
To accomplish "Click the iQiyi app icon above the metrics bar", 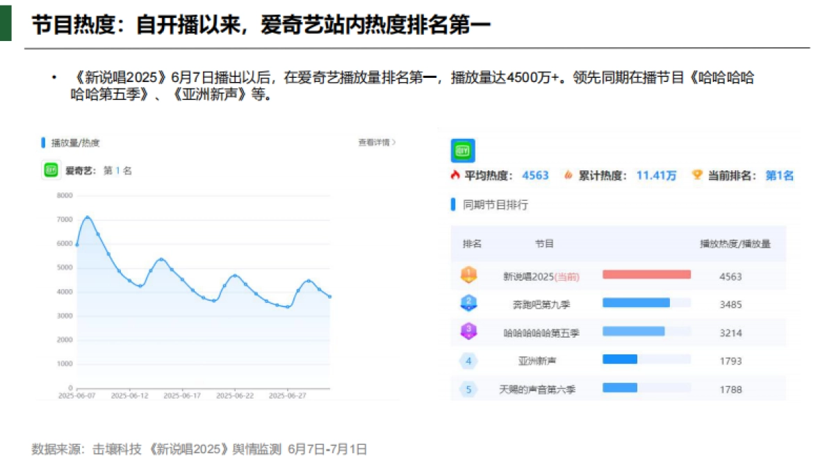I will [x=462, y=151].
